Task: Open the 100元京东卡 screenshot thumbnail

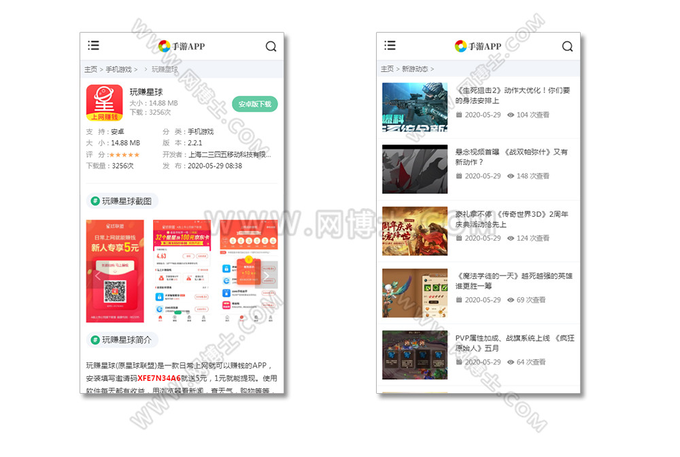Action: point(182,271)
